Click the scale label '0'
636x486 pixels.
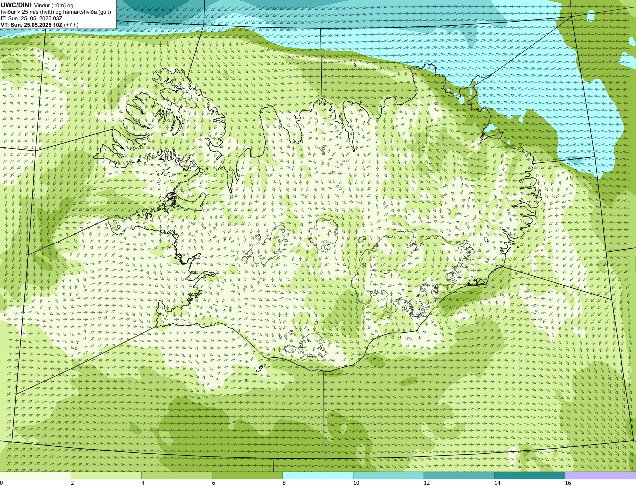click(2, 483)
